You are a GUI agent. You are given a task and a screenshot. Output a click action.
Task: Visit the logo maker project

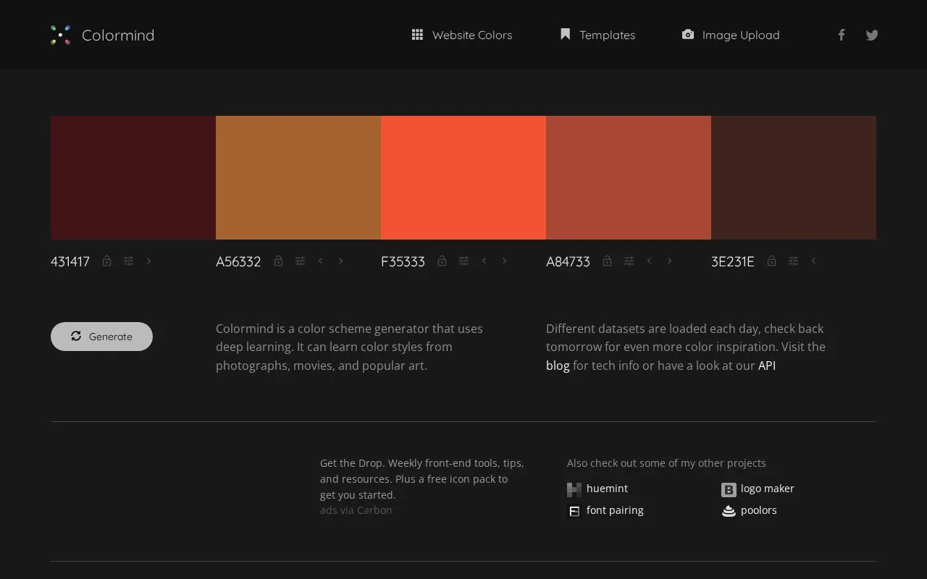tap(758, 489)
